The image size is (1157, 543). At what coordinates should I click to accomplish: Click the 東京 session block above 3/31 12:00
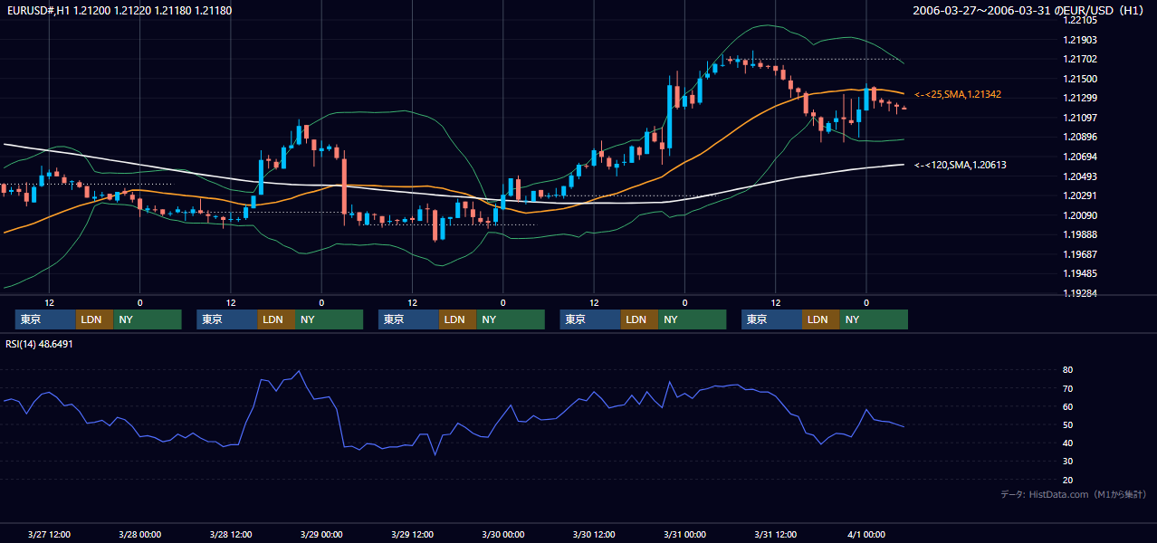tap(771, 319)
